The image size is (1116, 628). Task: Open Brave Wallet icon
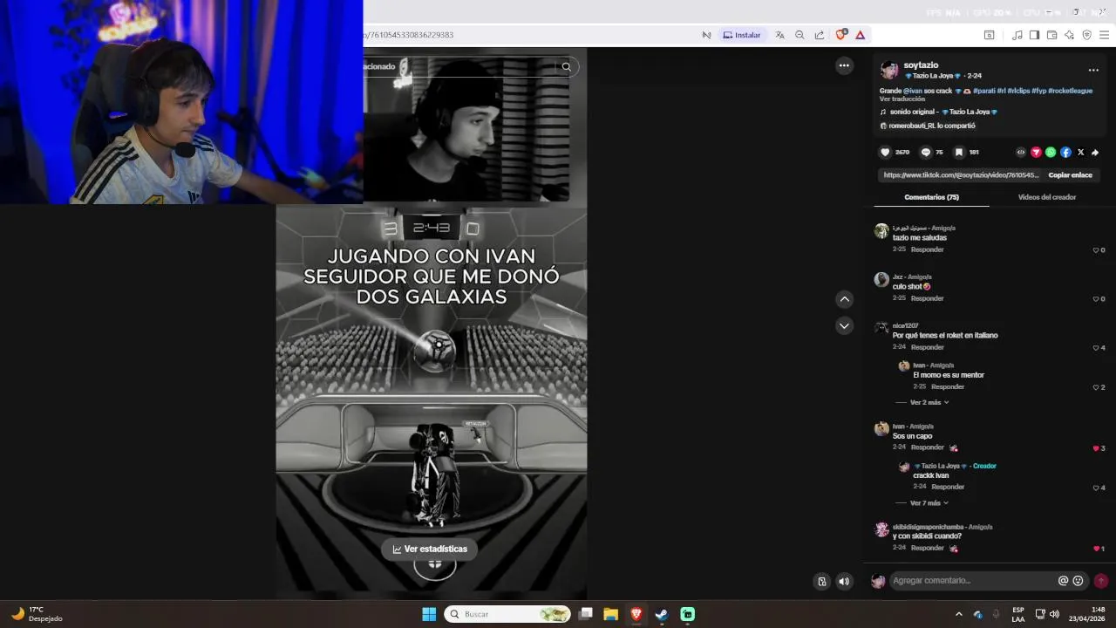[x=1051, y=35]
